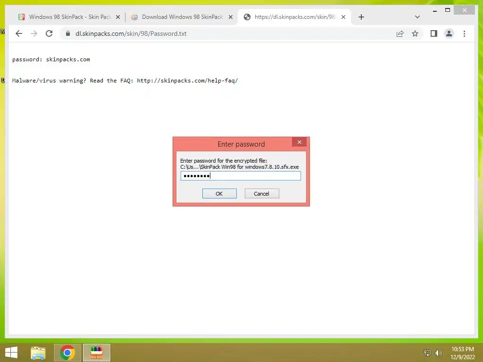
Task: Open the volume tray icon
Action: pos(439,353)
